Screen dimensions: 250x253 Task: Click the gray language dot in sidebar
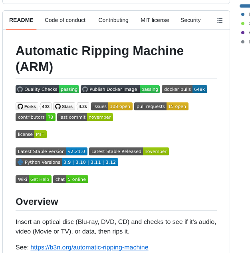point(243,42)
